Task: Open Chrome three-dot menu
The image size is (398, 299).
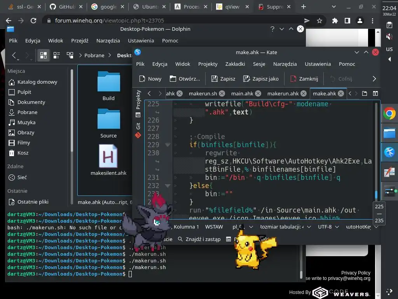Action: (372, 21)
